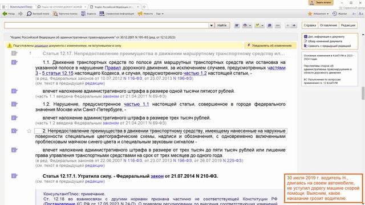Export the document to Word icon
The height and width of the screenshot is (205, 365).
[237, 25]
